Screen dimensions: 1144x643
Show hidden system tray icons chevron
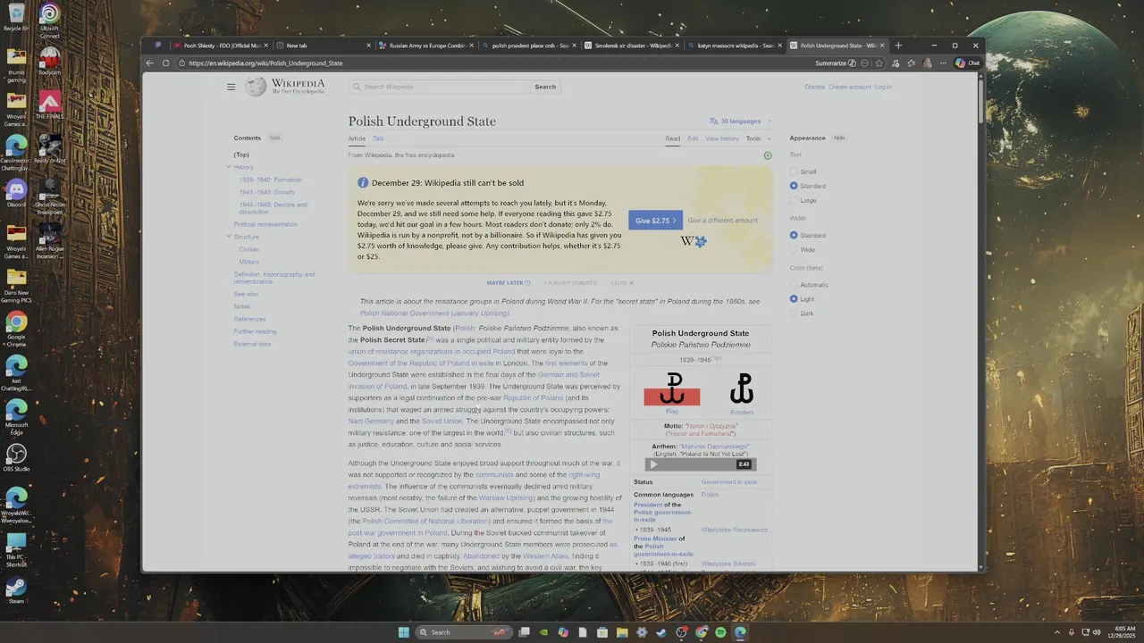pos(1057,632)
